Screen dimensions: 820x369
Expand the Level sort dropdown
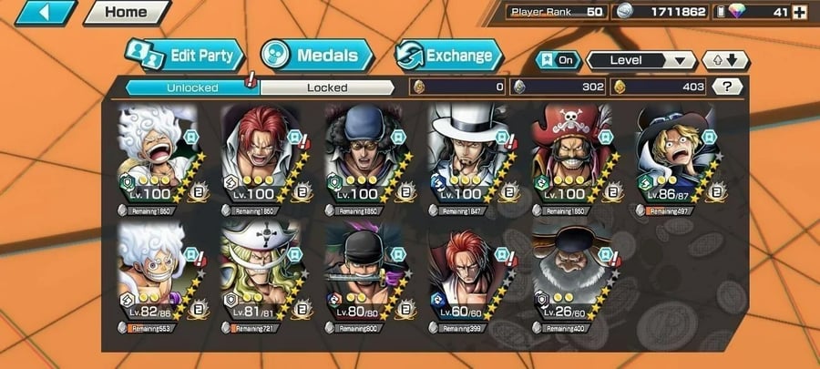tap(641, 61)
